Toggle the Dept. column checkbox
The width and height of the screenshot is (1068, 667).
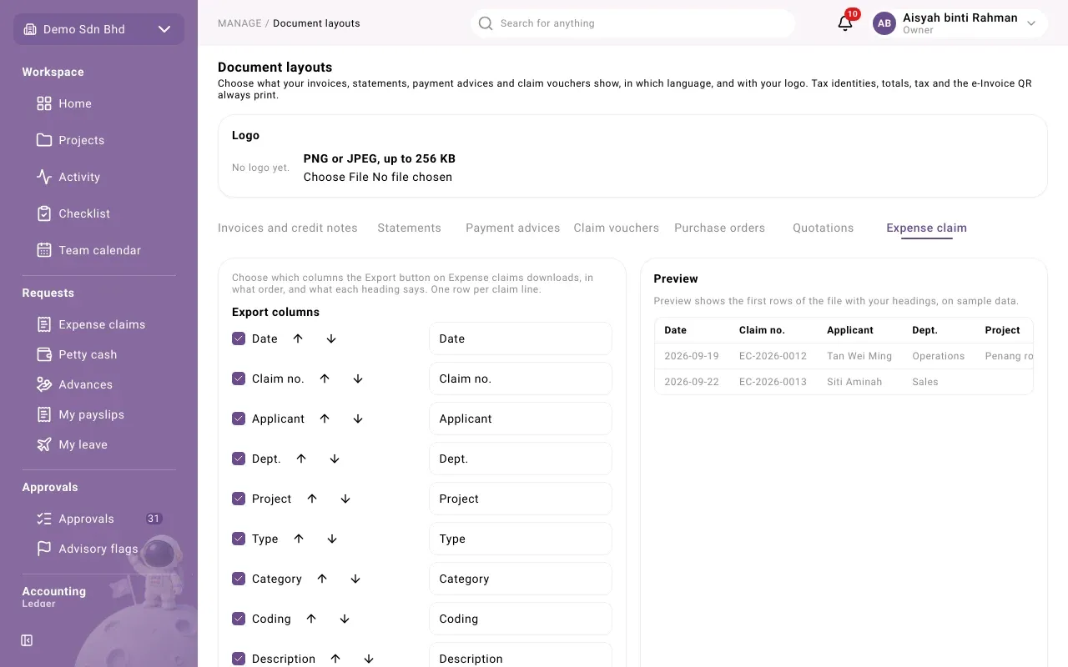(239, 459)
